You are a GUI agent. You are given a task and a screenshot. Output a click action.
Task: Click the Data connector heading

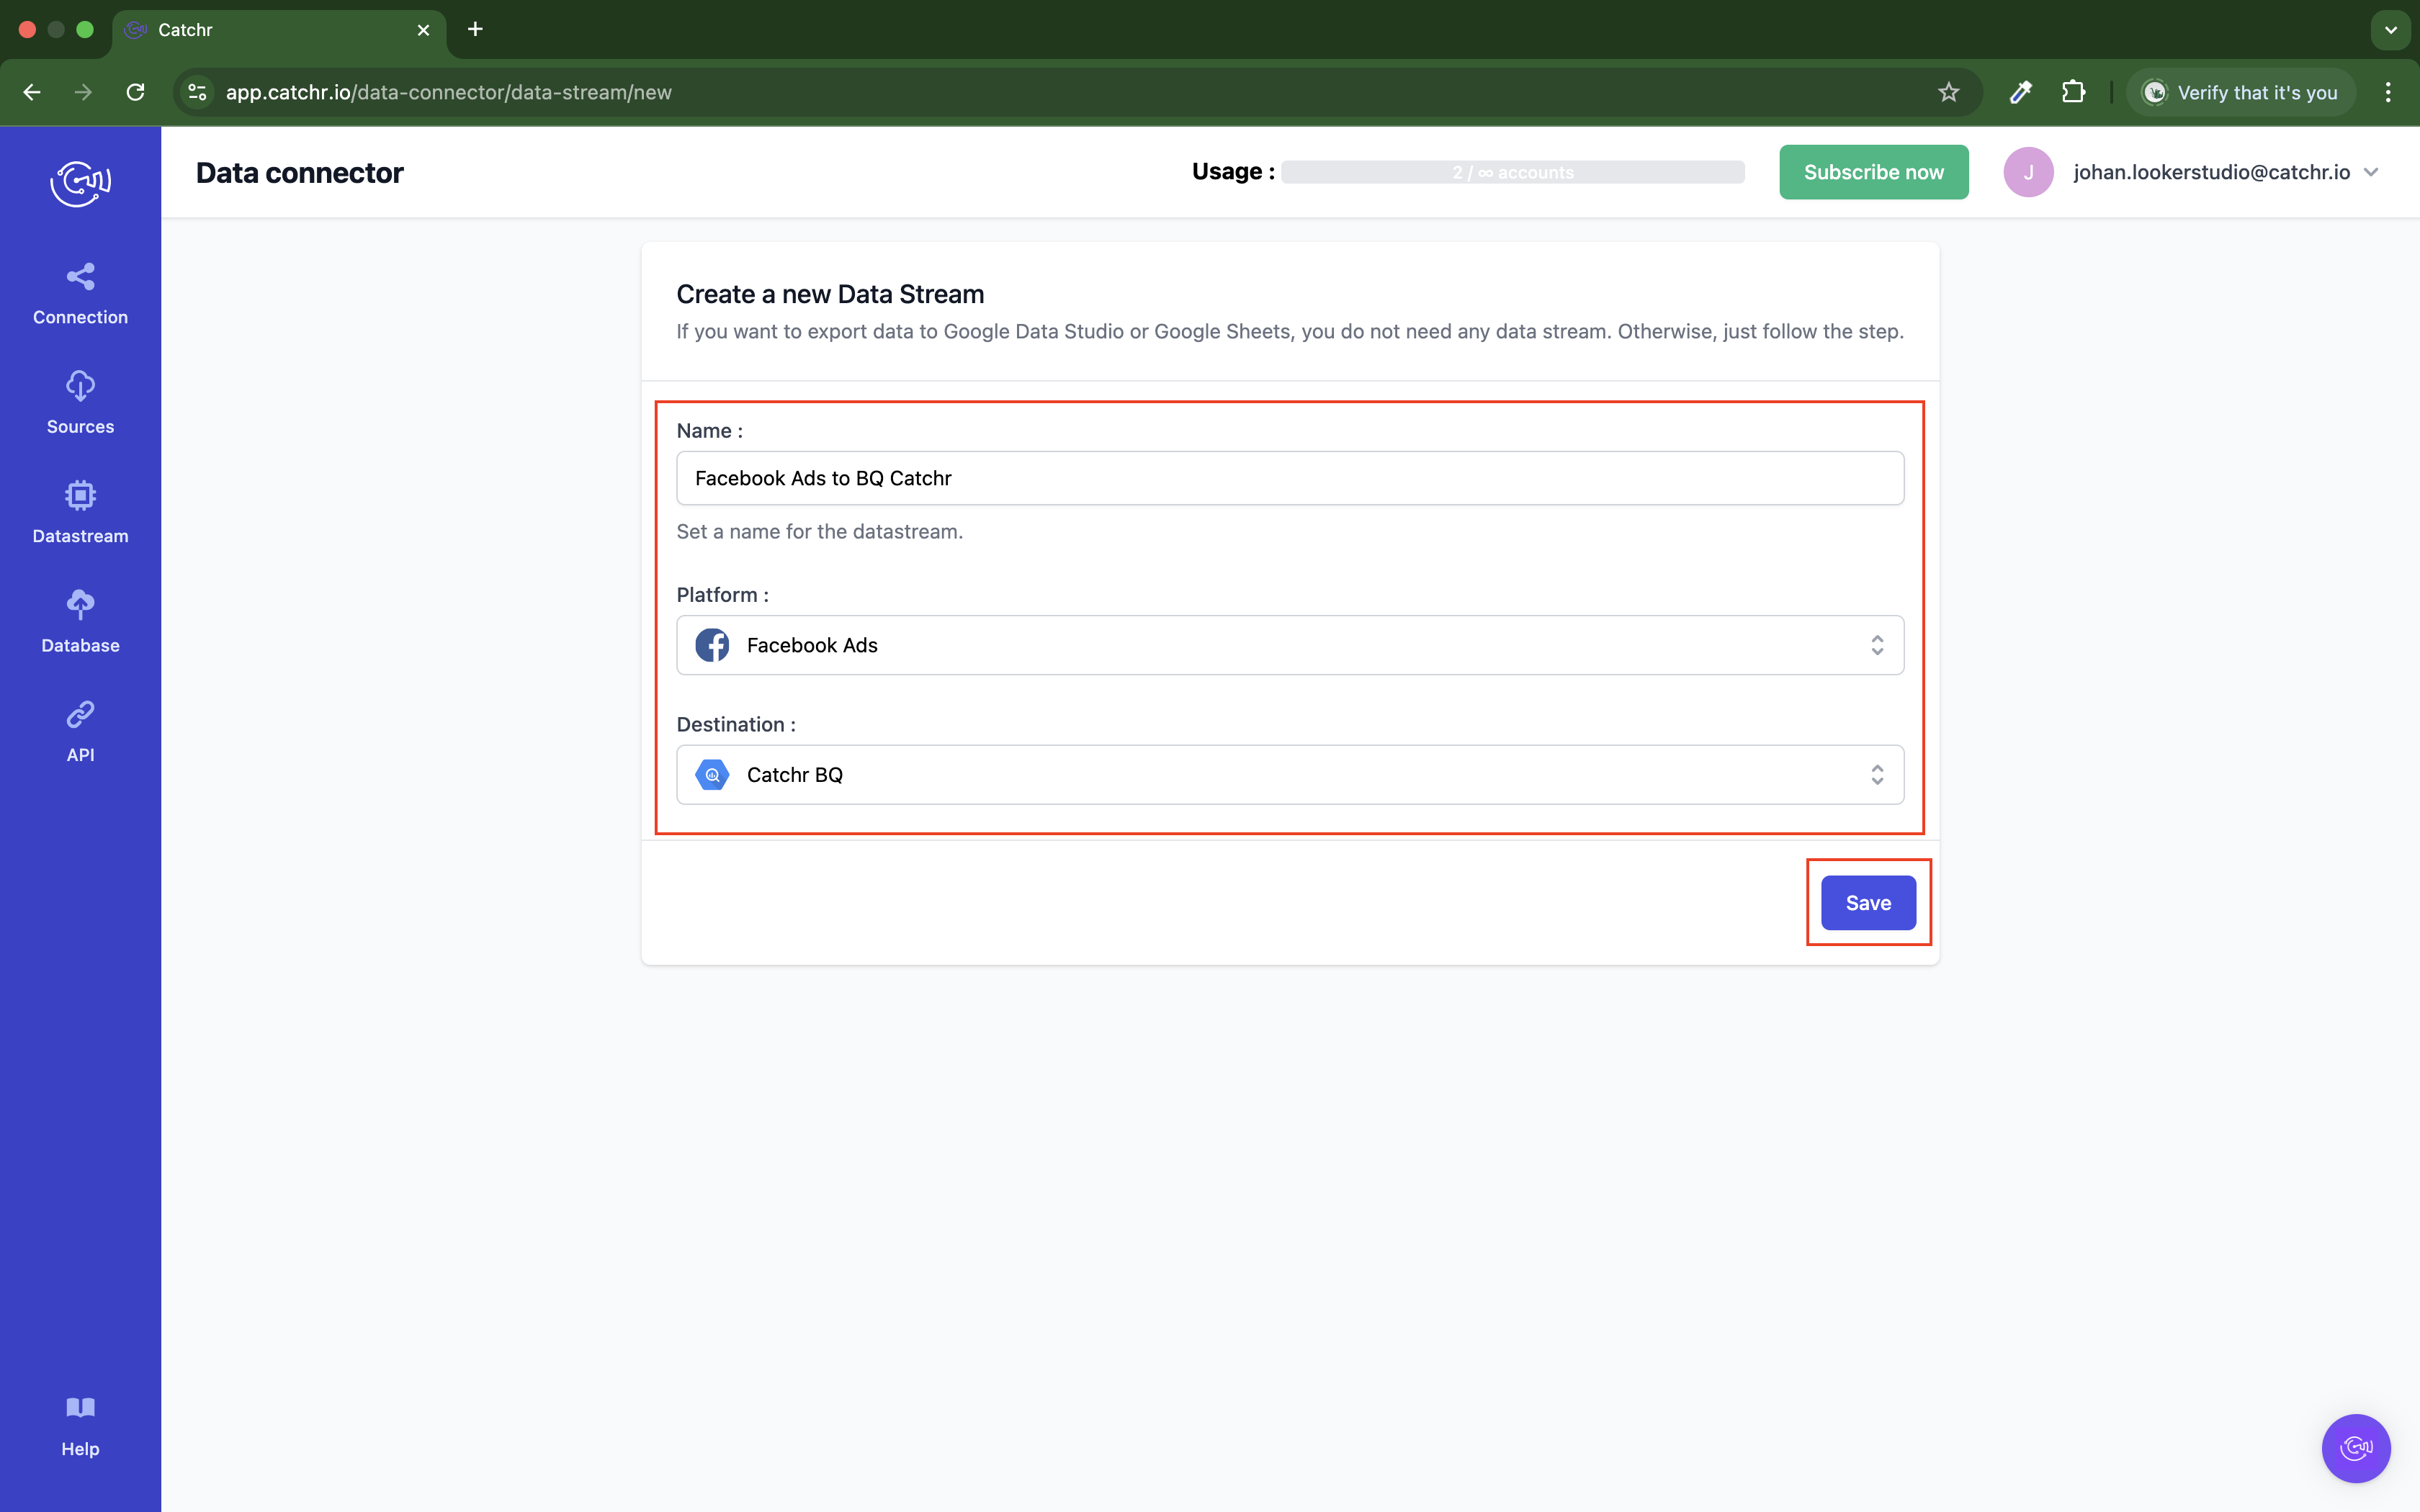299,173
